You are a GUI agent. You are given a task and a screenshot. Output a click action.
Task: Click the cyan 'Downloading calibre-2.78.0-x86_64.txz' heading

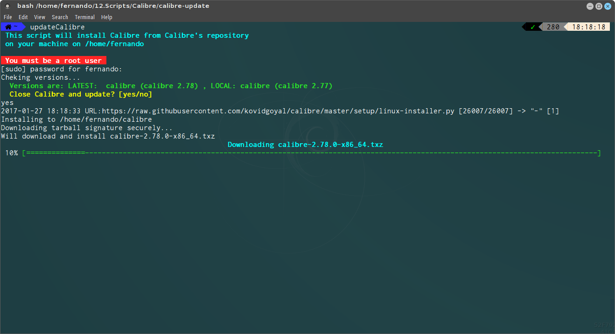[305, 145]
